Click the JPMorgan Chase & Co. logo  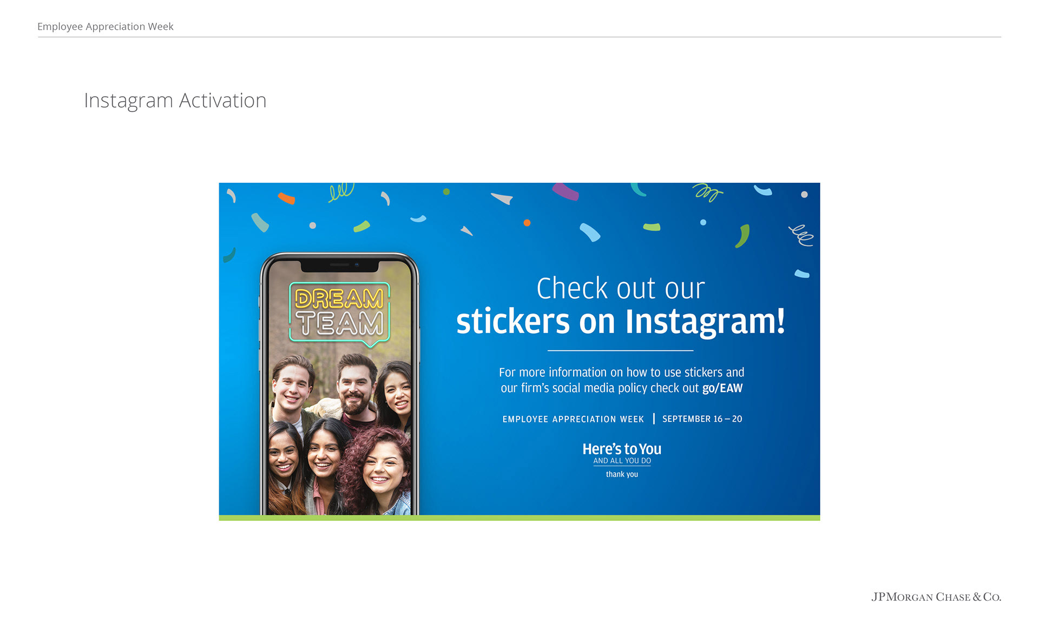pyautogui.click(x=936, y=597)
